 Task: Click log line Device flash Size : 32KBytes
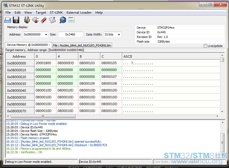click(x=32, y=131)
